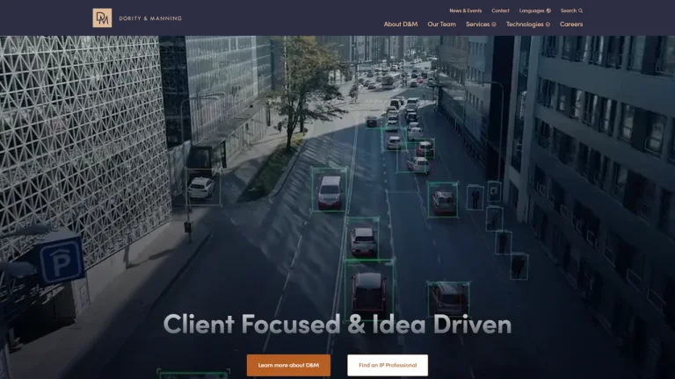Image resolution: width=675 pixels, height=379 pixels.
Task: Open the Languages menu
Action: [532, 11]
